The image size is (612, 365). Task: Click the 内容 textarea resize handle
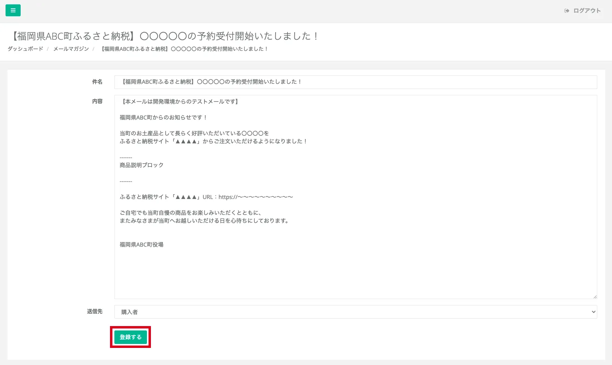pos(595,296)
